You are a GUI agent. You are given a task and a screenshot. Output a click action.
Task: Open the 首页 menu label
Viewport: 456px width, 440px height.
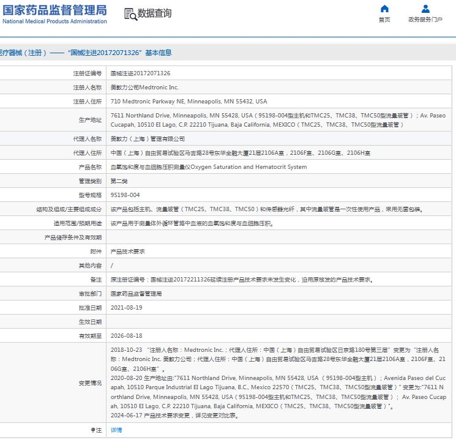[x=384, y=20]
